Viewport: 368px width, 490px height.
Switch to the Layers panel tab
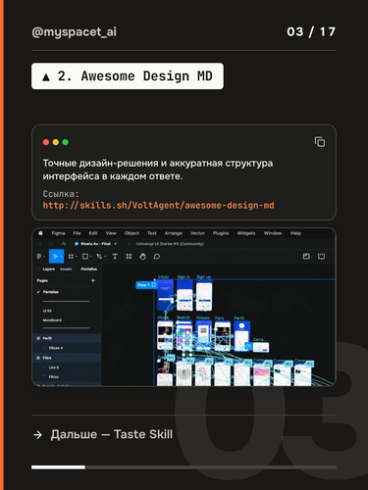tap(49, 269)
